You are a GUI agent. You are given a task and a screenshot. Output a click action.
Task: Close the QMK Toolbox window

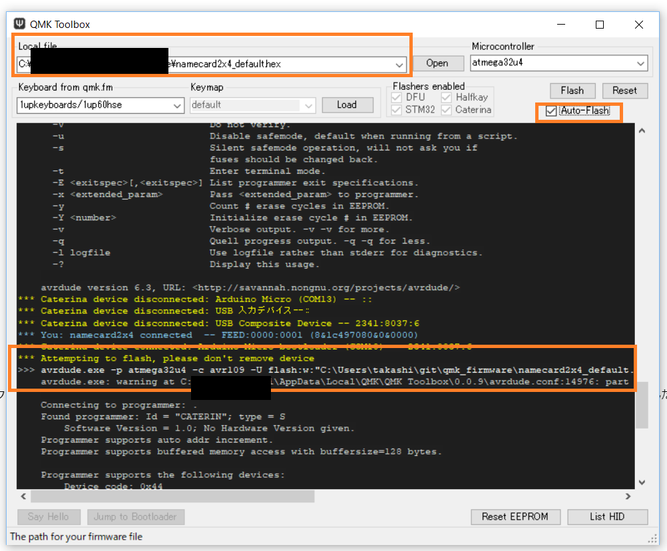pyautogui.click(x=638, y=24)
